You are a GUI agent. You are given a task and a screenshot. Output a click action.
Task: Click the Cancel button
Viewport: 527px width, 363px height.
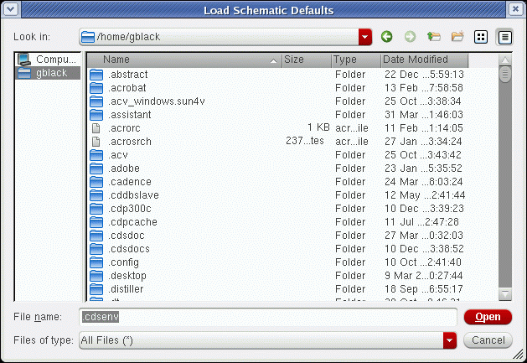click(488, 340)
